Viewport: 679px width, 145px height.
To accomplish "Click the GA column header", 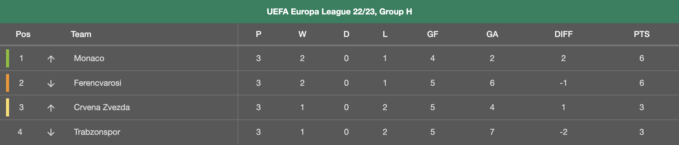I will (492, 34).
